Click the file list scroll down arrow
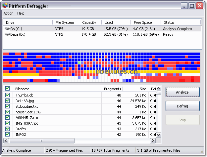This screenshot has height=157, width=207. click(x=159, y=135)
